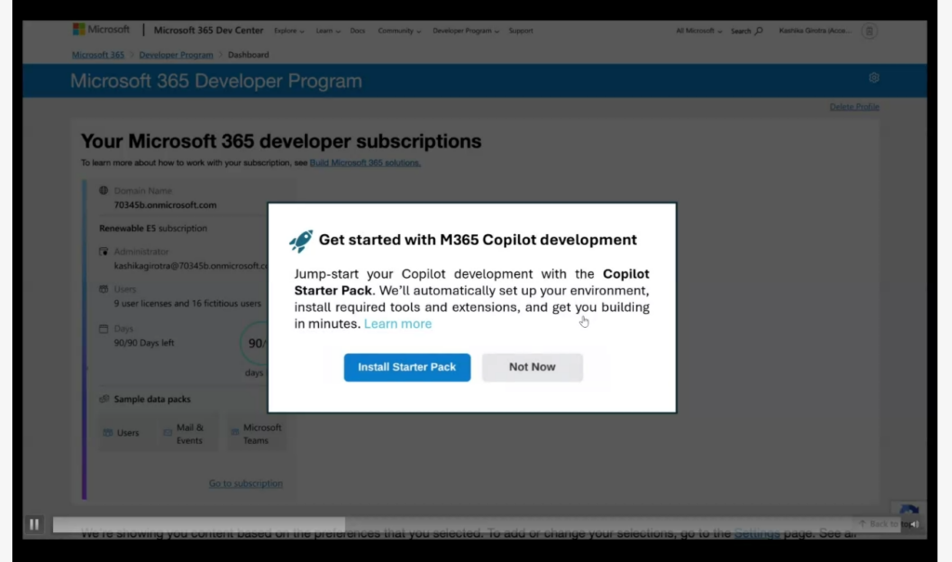Dismiss dialog with Not Now button
This screenshot has height=562, width=952.
pyautogui.click(x=532, y=367)
